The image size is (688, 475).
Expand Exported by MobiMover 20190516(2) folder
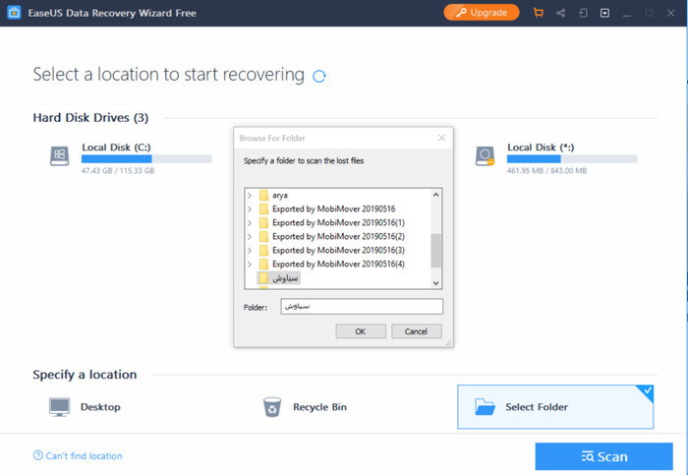(x=250, y=237)
